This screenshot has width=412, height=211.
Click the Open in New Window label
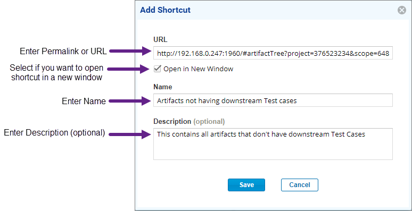click(198, 69)
